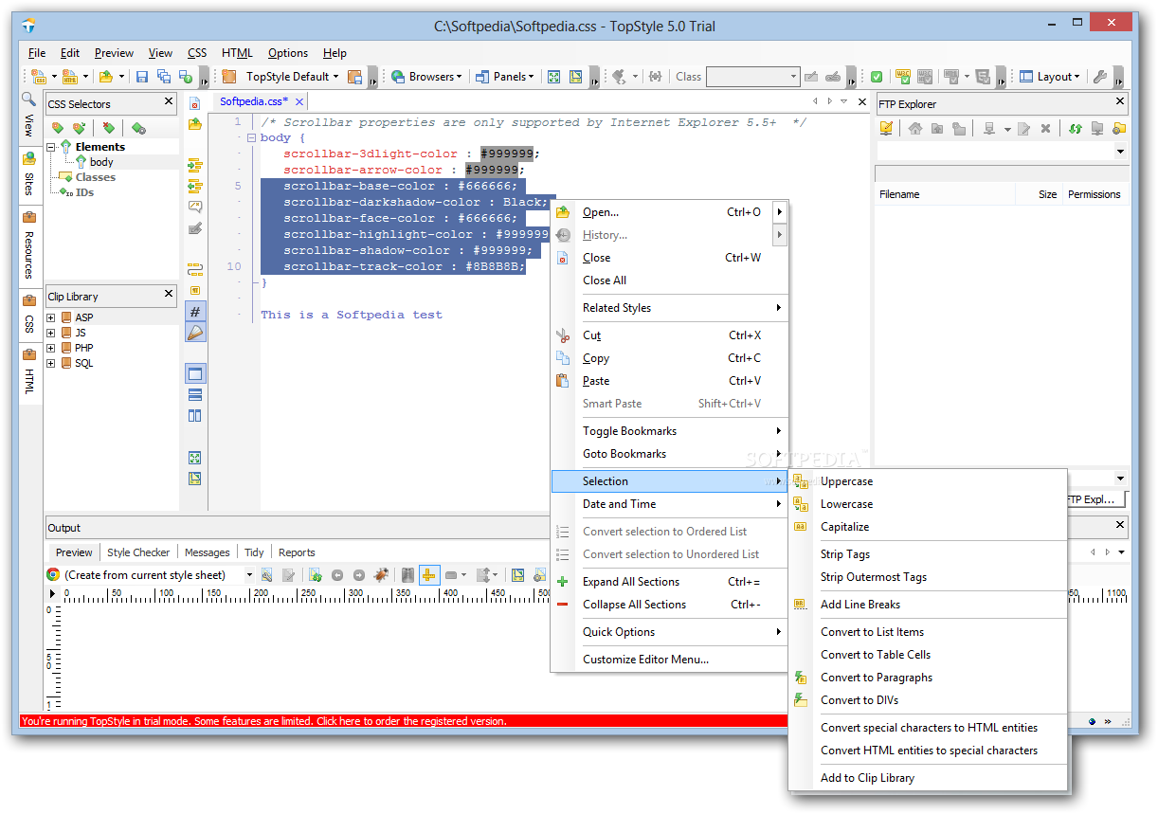Open the preview style sheet dropdown
1158x814 pixels.
coord(249,575)
